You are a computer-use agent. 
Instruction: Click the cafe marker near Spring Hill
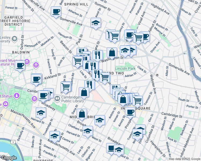(x=56, y=12)
